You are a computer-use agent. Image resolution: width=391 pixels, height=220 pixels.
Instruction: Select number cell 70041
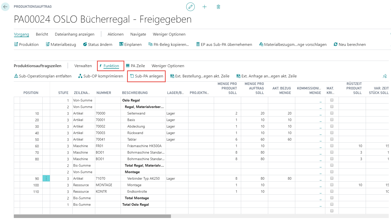coord(108,139)
